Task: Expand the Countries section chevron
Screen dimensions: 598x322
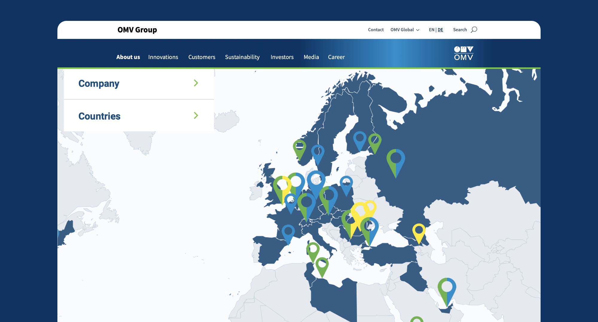Action: (196, 115)
